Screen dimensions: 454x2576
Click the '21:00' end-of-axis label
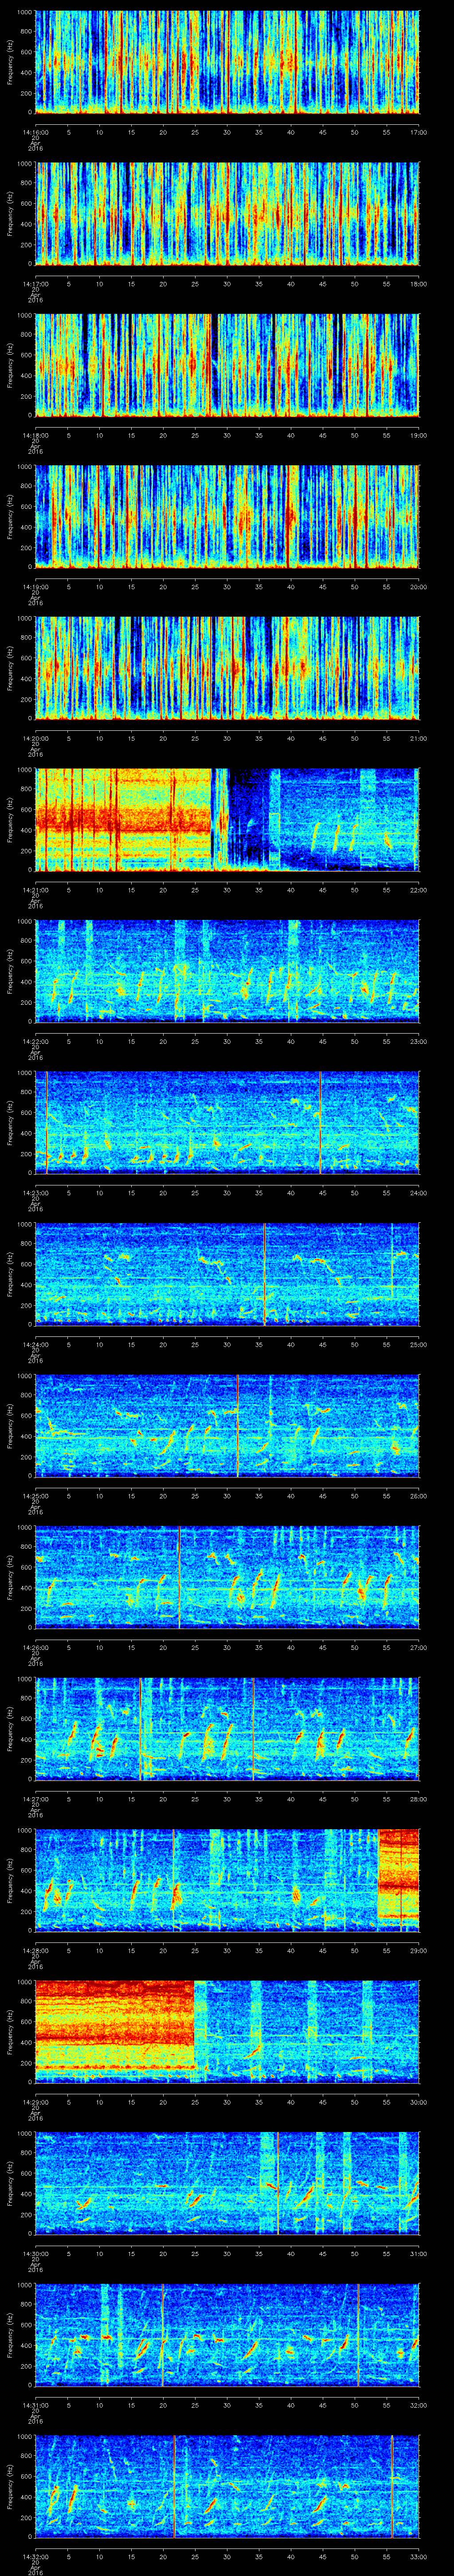(419, 738)
